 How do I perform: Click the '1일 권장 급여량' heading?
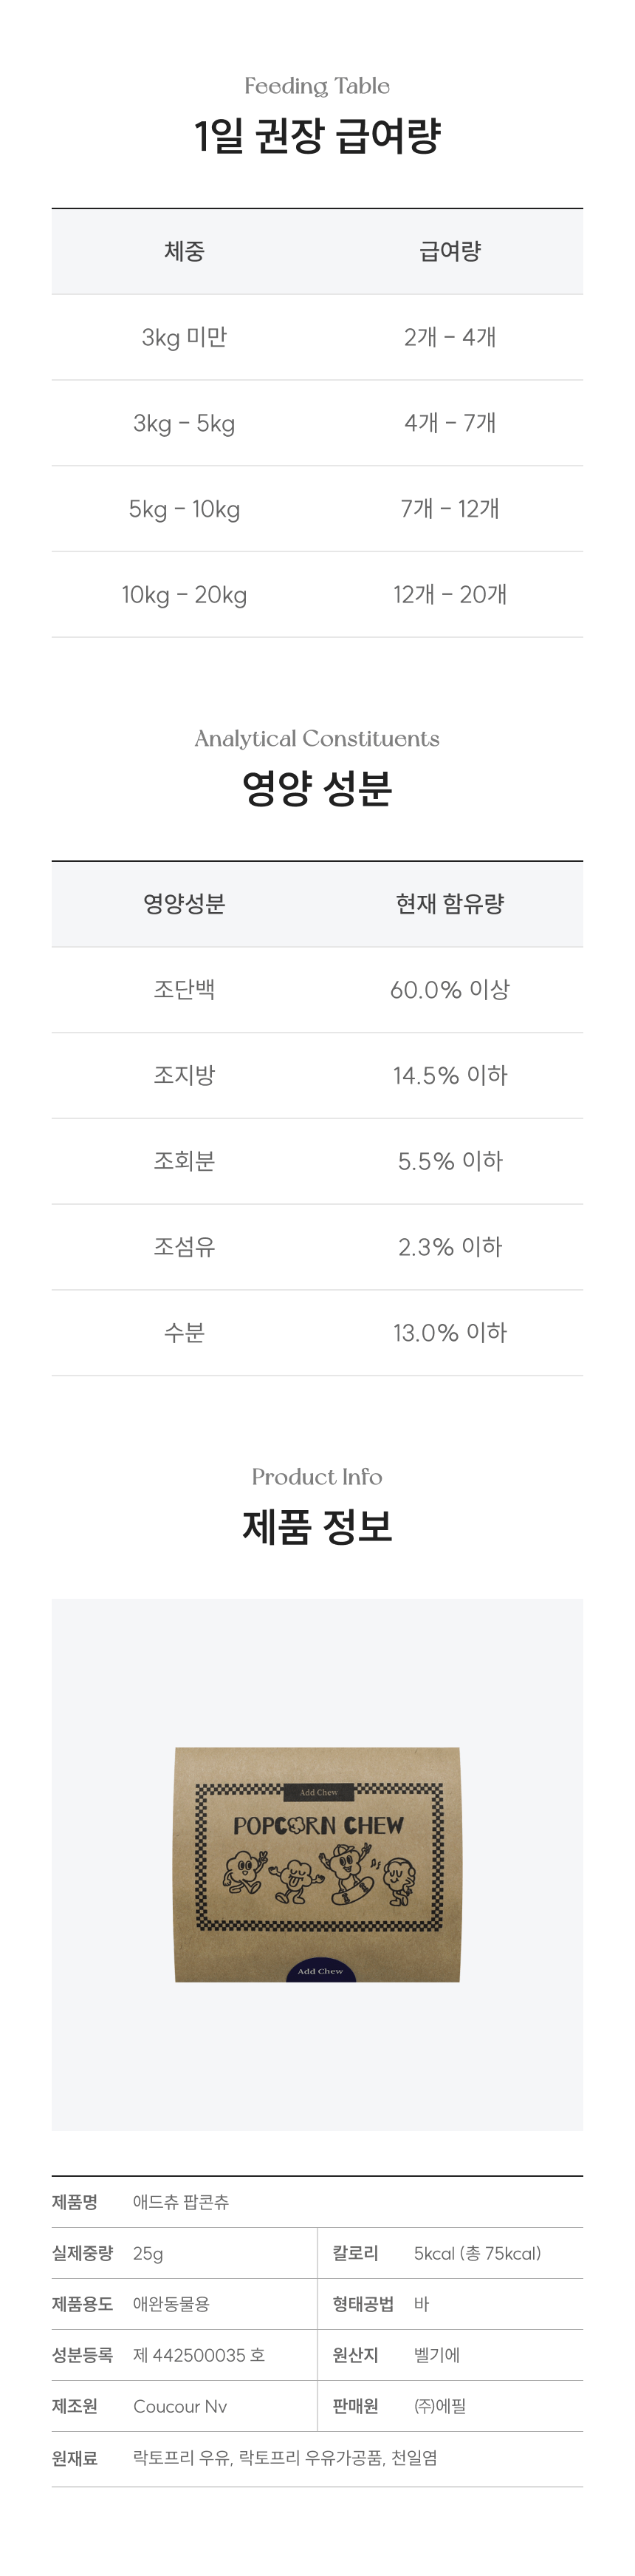point(317,136)
